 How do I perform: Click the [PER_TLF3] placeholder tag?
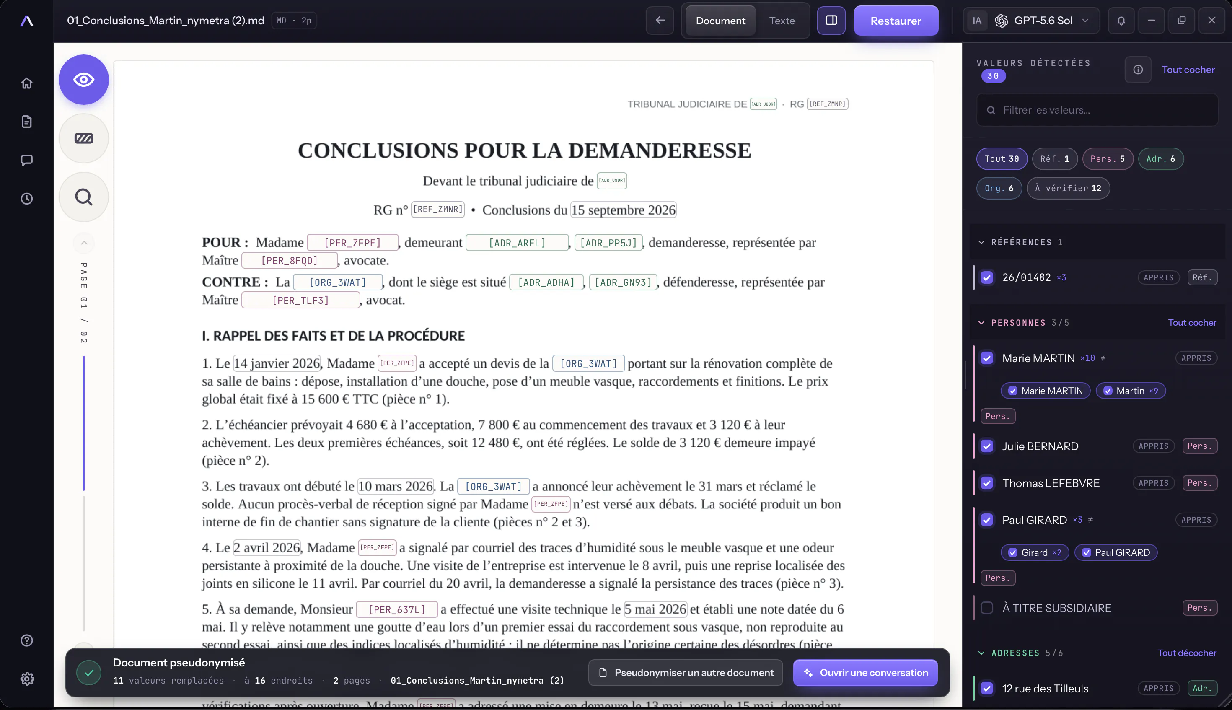pyautogui.click(x=301, y=301)
